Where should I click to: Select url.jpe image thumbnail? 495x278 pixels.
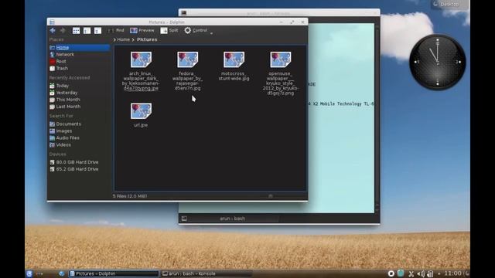[x=141, y=111]
